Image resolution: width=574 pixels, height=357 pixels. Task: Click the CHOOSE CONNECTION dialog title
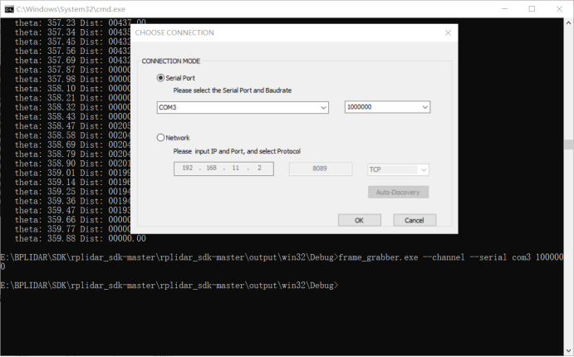pyautogui.click(x=174, y=32)
